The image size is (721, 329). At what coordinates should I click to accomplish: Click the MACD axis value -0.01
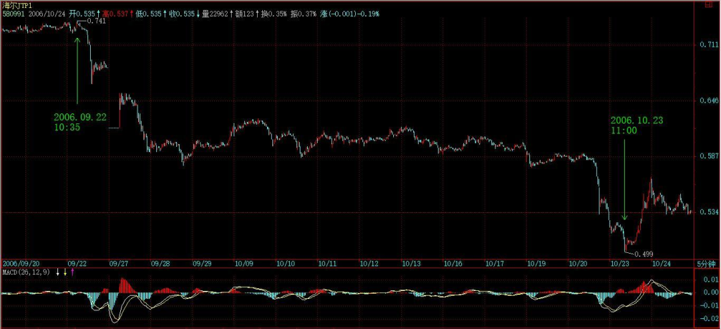click(710, 305)
